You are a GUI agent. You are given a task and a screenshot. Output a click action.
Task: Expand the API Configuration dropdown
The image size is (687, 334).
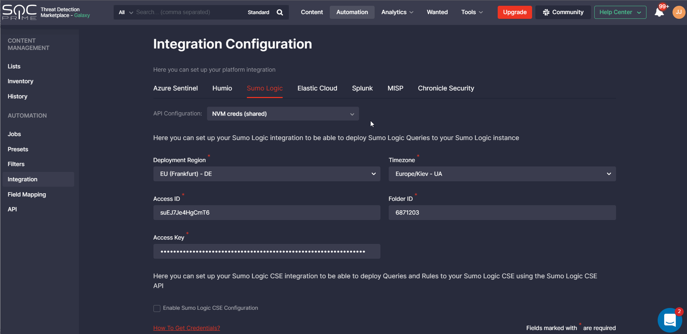coord(283,114)
